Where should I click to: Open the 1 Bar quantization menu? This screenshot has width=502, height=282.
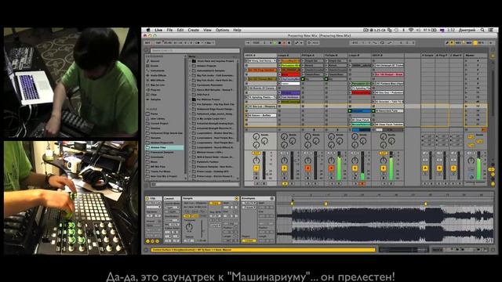(x=209, y=43)
